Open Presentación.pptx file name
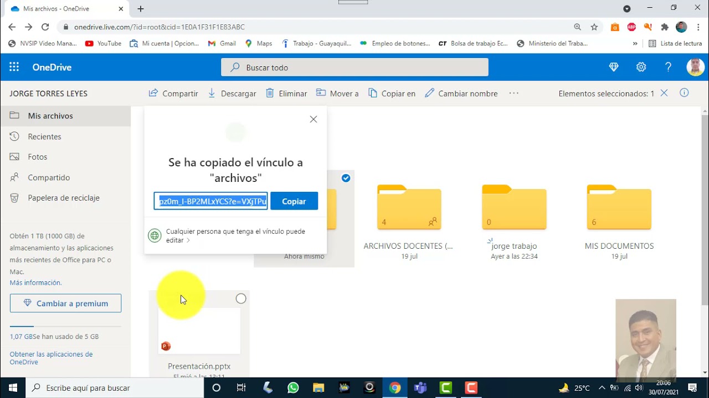Viewport: 709px width, 398px height. (199, 366)
